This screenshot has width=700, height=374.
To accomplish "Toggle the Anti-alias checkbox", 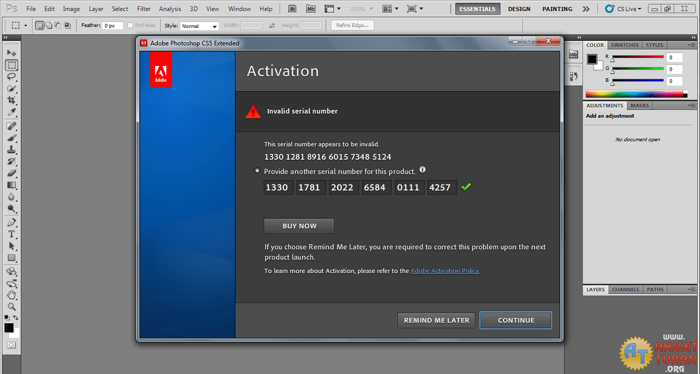I will pyautogui.click(x=130, y=26).
